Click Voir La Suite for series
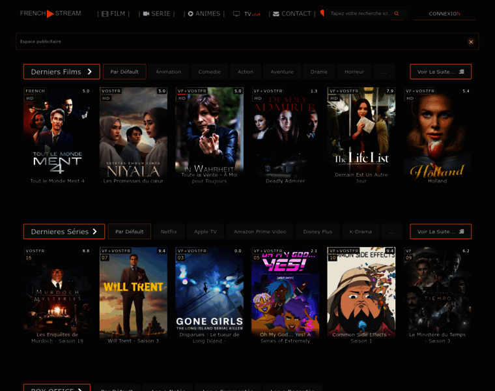Viewport: 495px width, 391px height. pos(441,231)
